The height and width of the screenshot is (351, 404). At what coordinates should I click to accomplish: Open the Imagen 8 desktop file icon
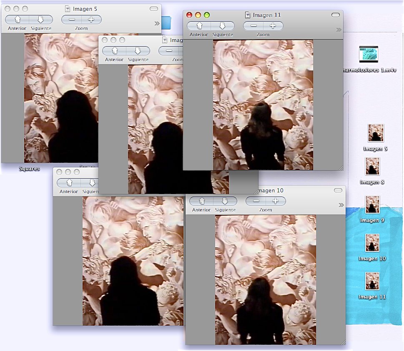click(372, 166)
